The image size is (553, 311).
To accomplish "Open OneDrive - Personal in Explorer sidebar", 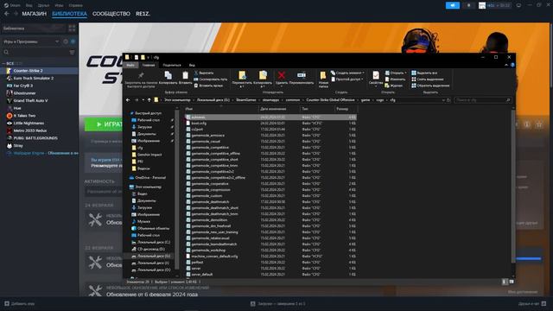I will 148,178.
